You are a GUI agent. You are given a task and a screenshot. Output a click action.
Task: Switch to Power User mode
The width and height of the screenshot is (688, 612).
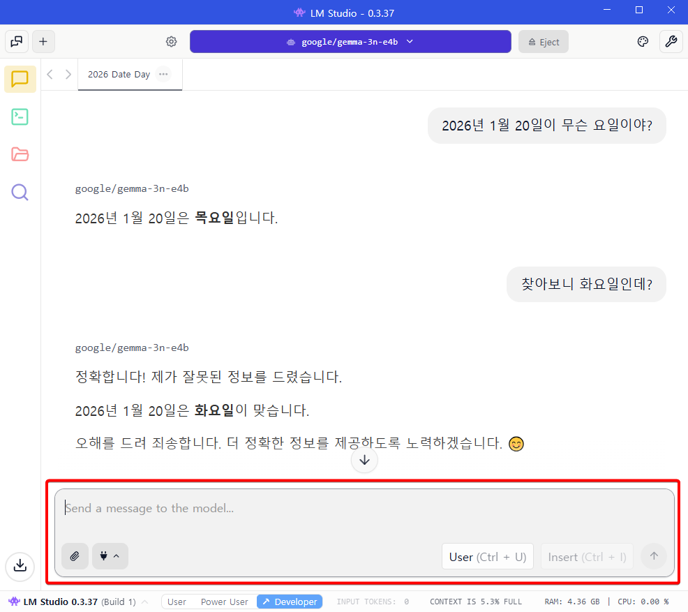tap(224, 602)
